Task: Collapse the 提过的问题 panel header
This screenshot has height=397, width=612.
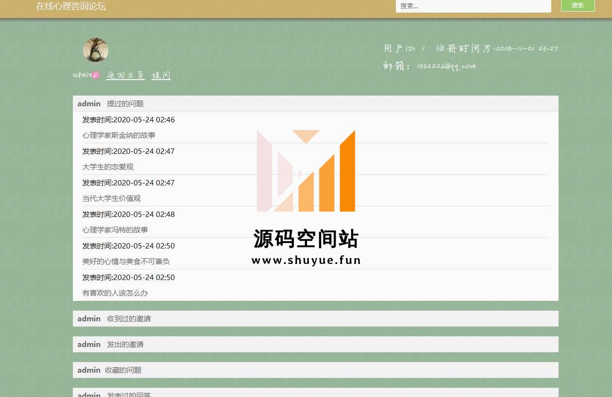Action: tap(316, 103)
